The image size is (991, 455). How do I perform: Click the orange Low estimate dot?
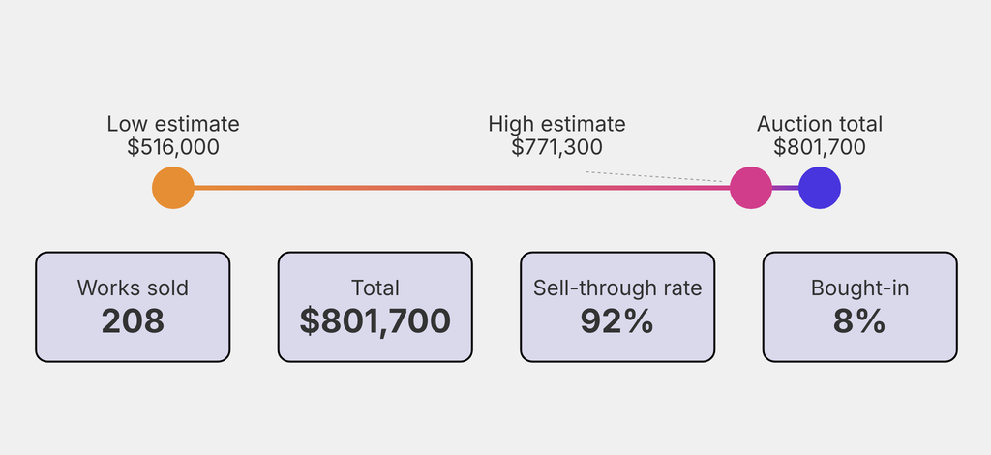click(173, 188)
